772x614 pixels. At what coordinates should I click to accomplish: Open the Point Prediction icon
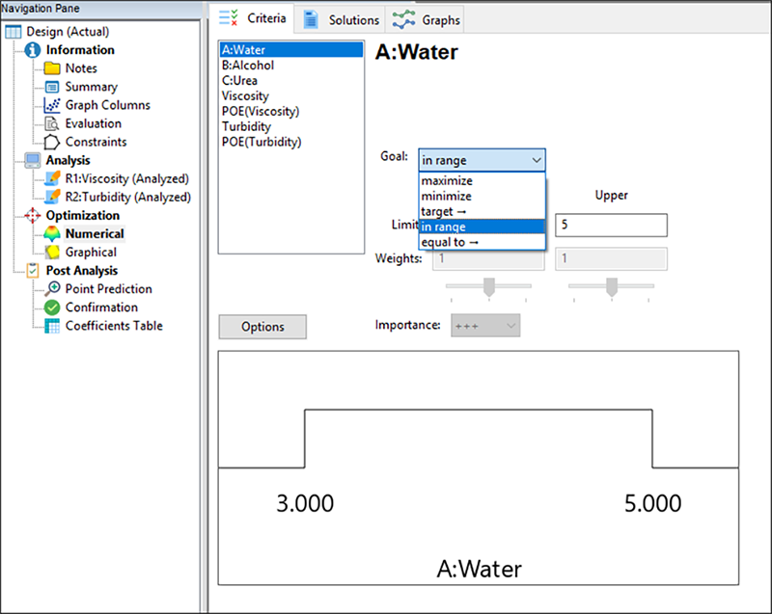[x=52, y=289]
